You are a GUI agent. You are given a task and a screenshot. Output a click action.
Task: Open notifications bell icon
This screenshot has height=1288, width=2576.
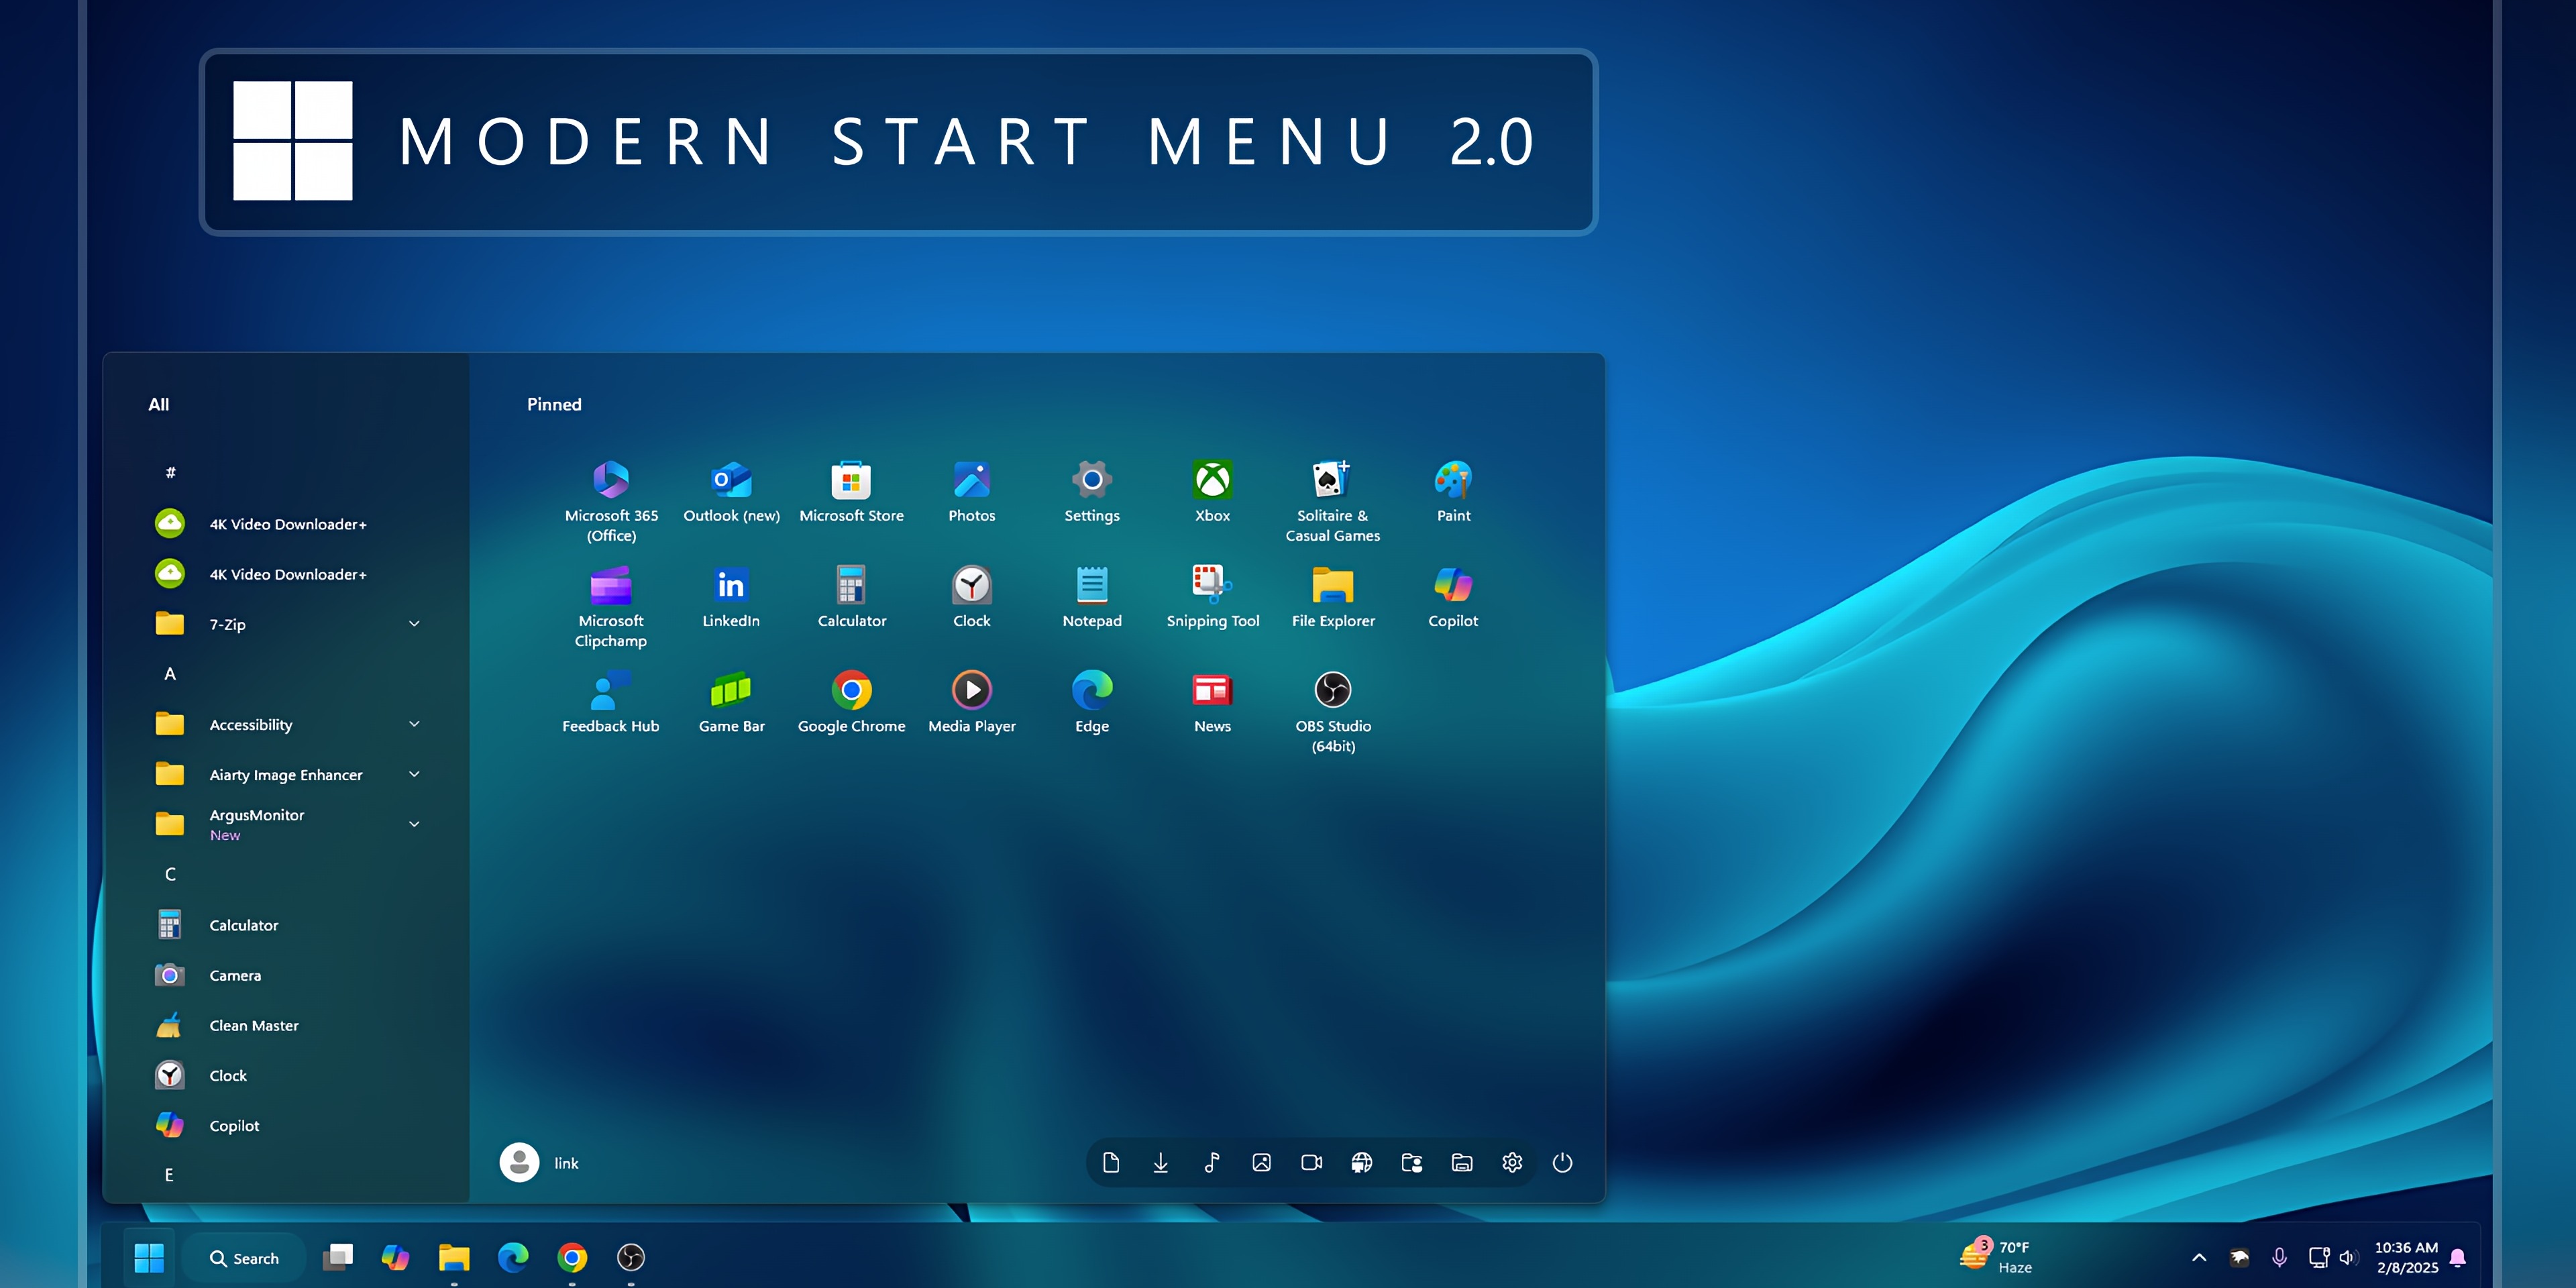[x=2458, y=1257]
